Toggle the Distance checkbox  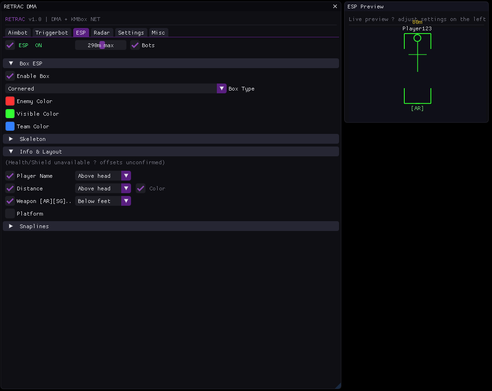[10, 189]
